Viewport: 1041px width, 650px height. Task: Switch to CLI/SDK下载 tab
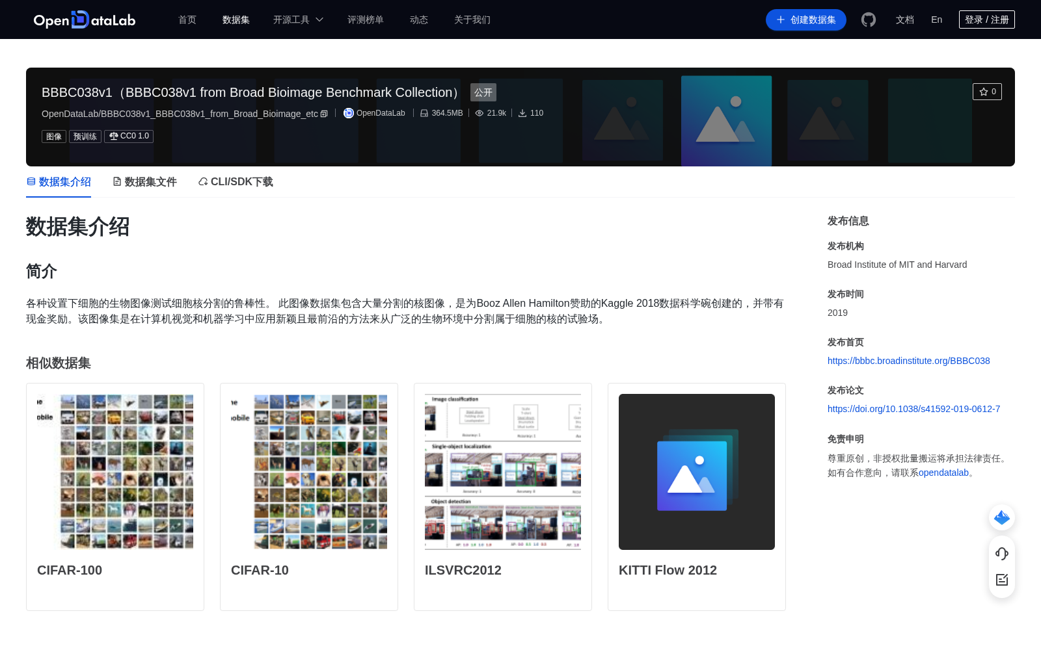[236, 182]
